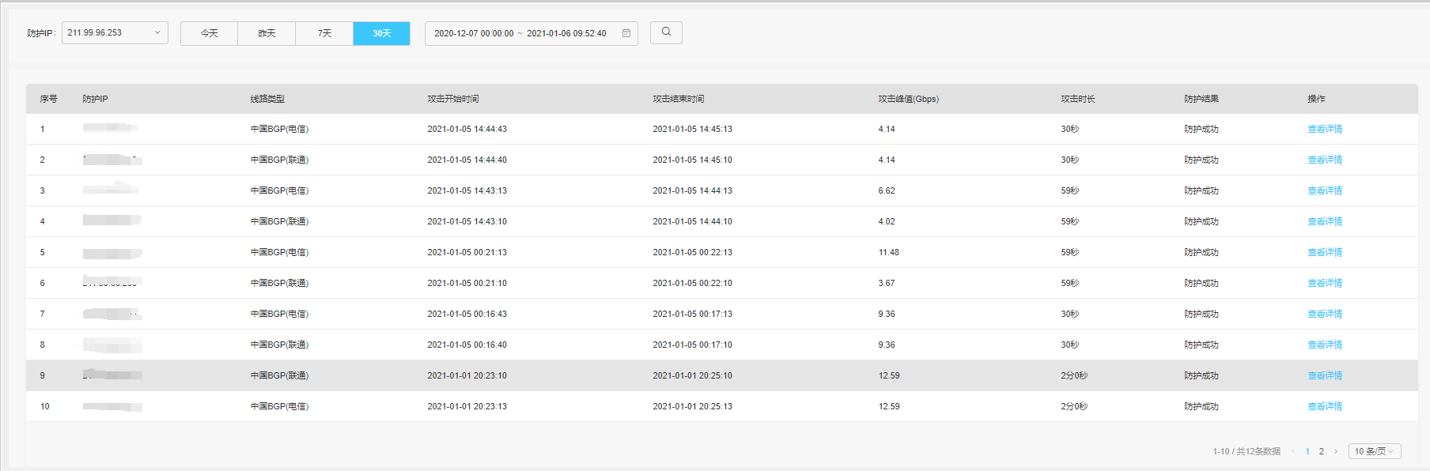Open 查看详情 for row 3
The width and height of the screenshot is (1430, 471).
[x=1324, y=190]
